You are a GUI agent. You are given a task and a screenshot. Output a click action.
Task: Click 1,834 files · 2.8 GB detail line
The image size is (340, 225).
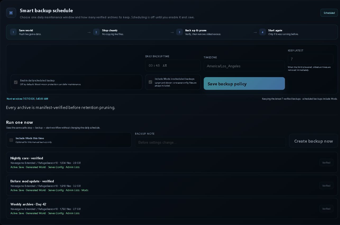click(46, 163)
